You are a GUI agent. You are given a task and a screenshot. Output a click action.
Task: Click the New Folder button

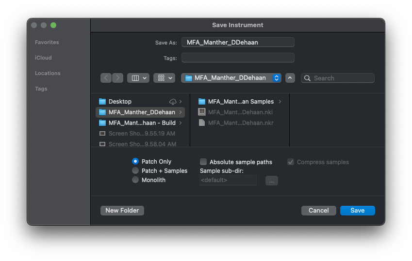coord(122,211)
